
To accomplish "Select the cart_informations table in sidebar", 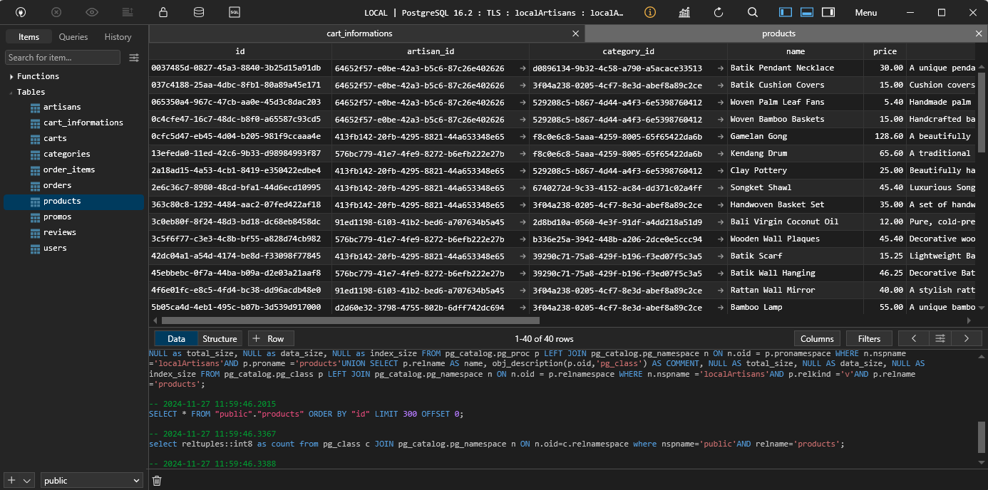I will pyautogui.click(x=83, y=123).
